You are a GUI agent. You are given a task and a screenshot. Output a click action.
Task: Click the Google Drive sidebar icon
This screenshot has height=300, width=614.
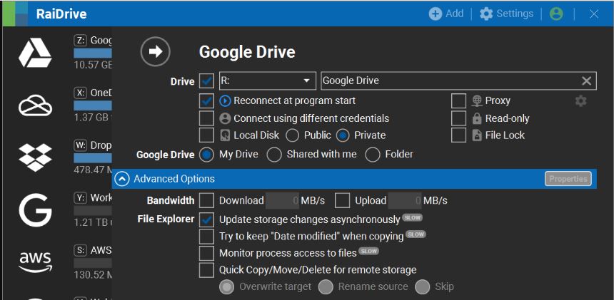pos(35,53)
